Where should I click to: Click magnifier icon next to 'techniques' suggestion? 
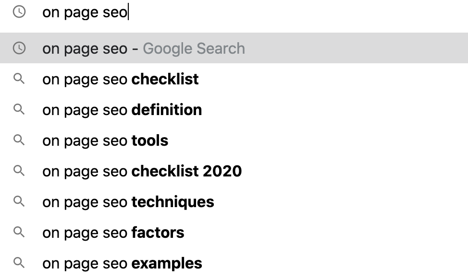19,202
